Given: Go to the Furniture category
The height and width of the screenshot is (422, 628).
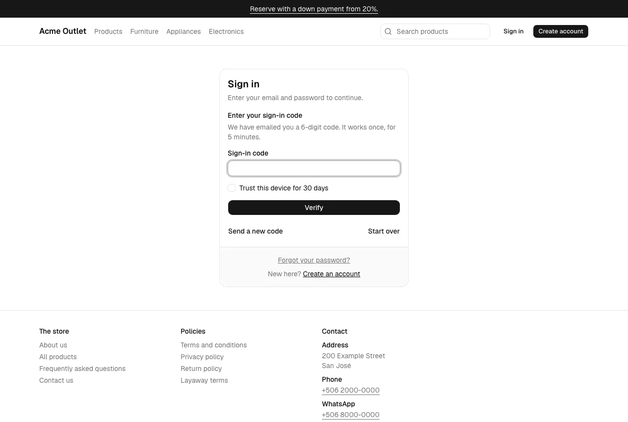Looking at the screenshot, I should pyautogui.click(x=144, y=31).
